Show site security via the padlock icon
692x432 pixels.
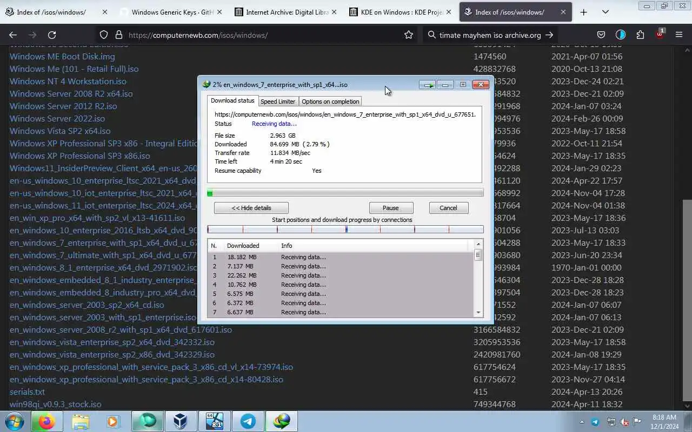pyautogui.click(x=119, y=35)
